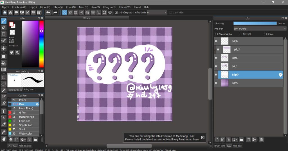Image resolution: width=288 pixels, height=151 pixels.
Task: Enable the Xén bớt checkbox
Action: pos(241,34)
